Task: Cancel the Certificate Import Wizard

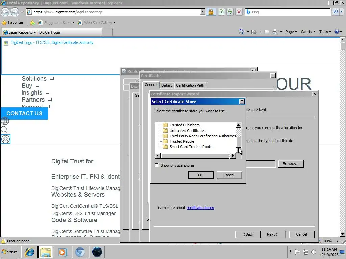Action: 301,234
